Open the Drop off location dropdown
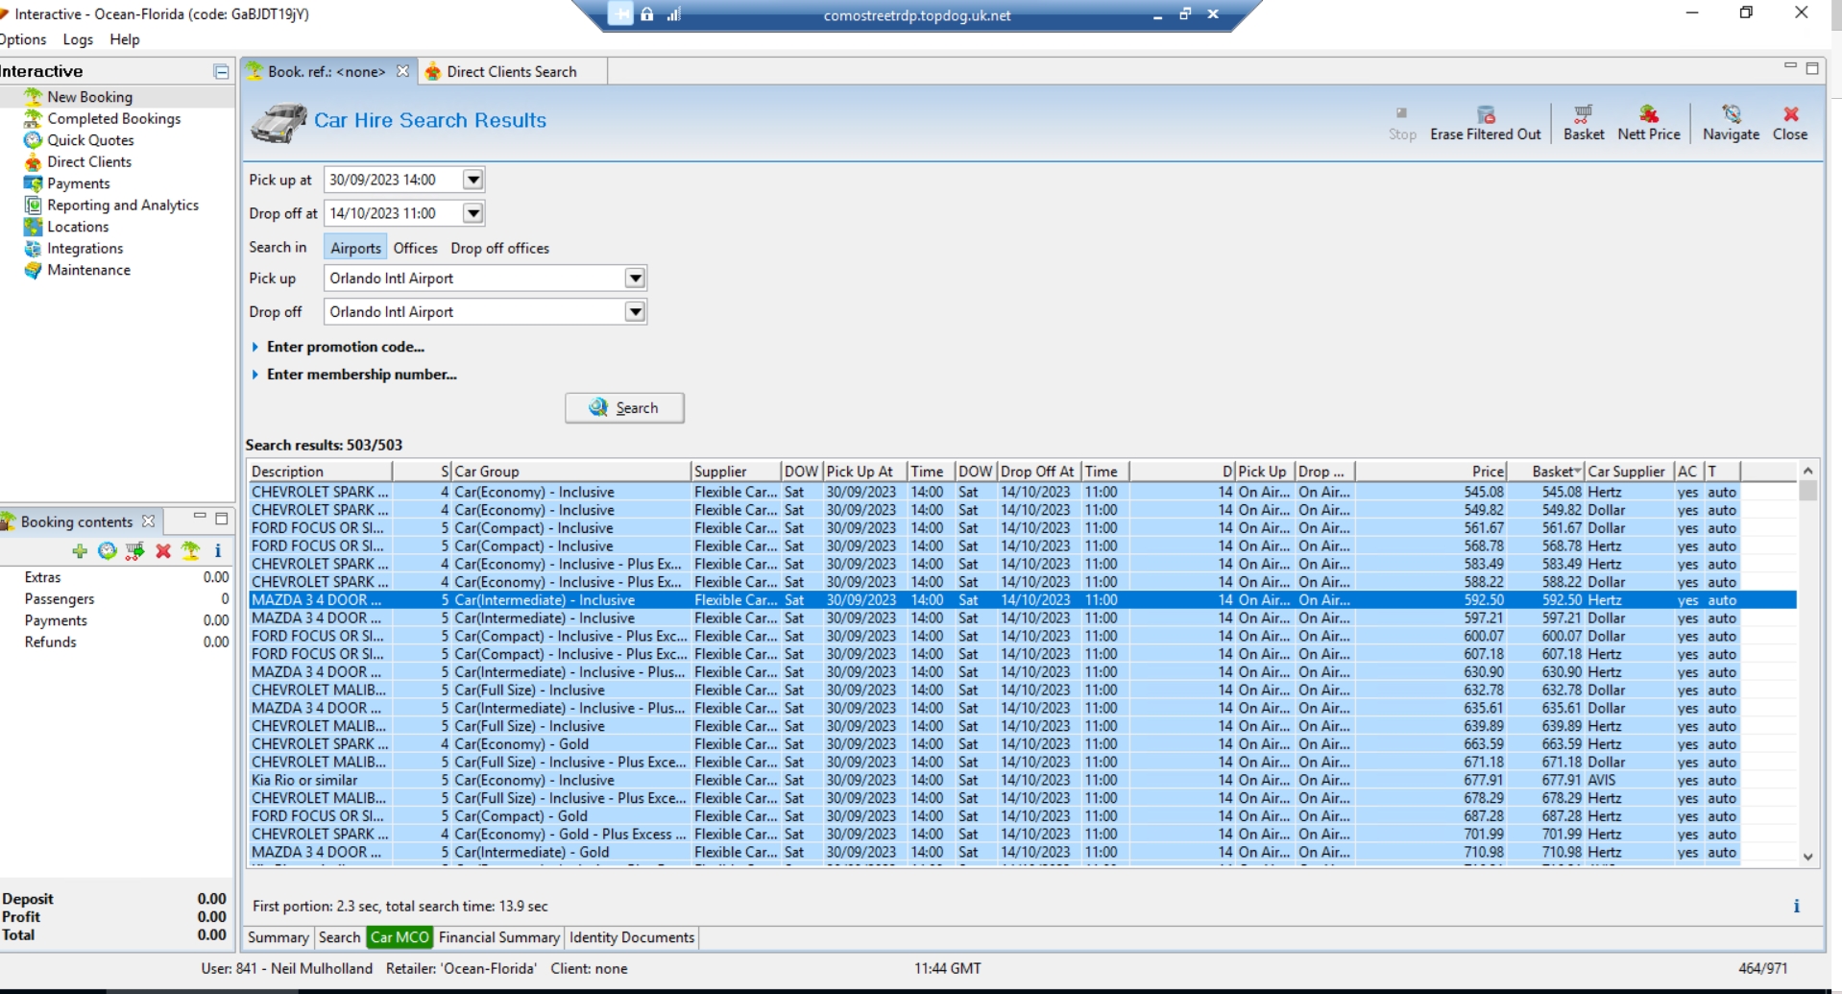The height and width of the screenshot is (994, 1842). (634, 312)
